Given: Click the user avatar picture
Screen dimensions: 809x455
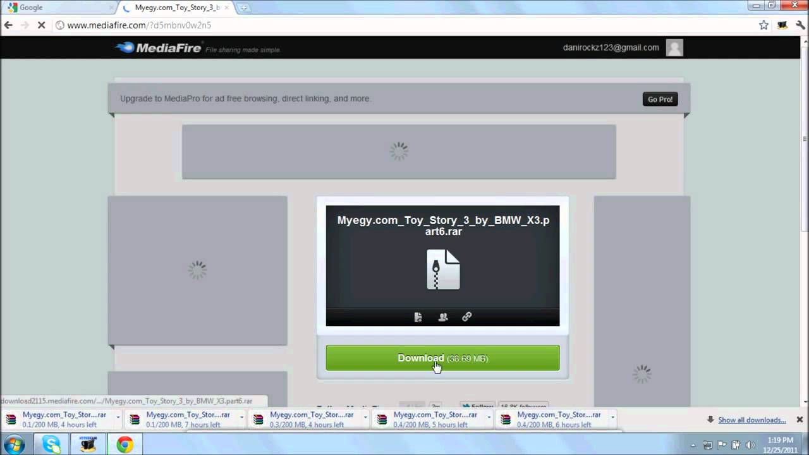Looking at the screenshot, I should 674,47.
